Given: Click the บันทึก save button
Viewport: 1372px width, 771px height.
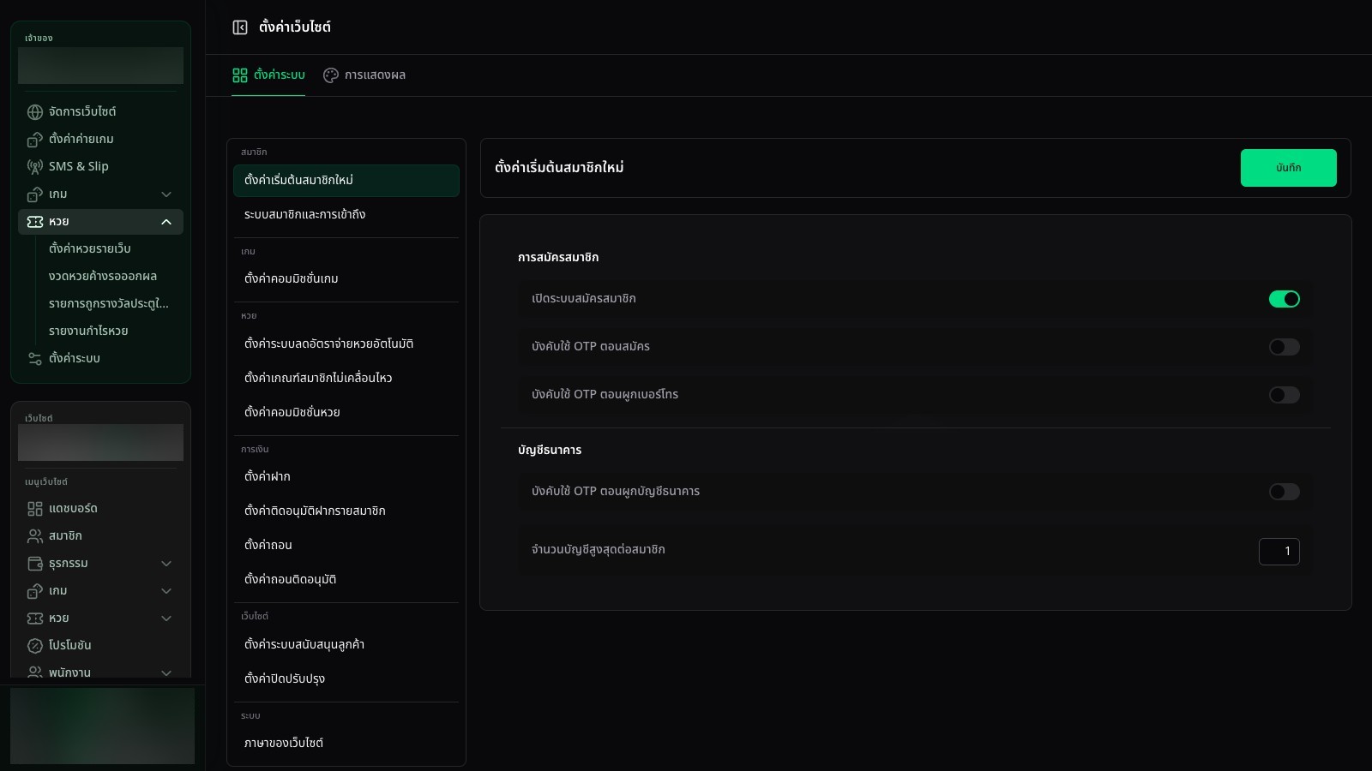Looking at the screenshot, I should pos(1288,168).
